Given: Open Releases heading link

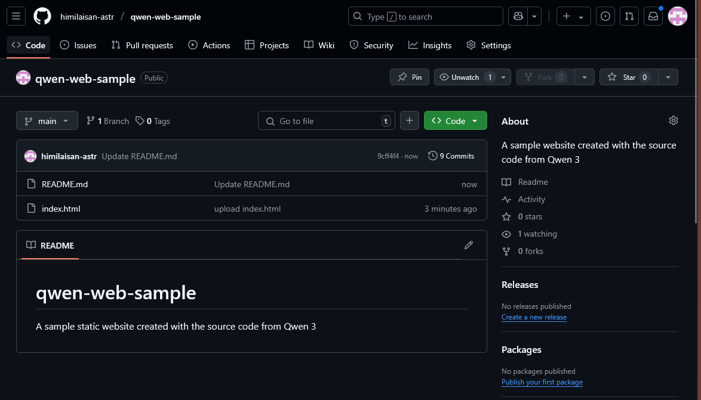Looking at the screenshot, I should pyautogui.click(x=520, y=285).
